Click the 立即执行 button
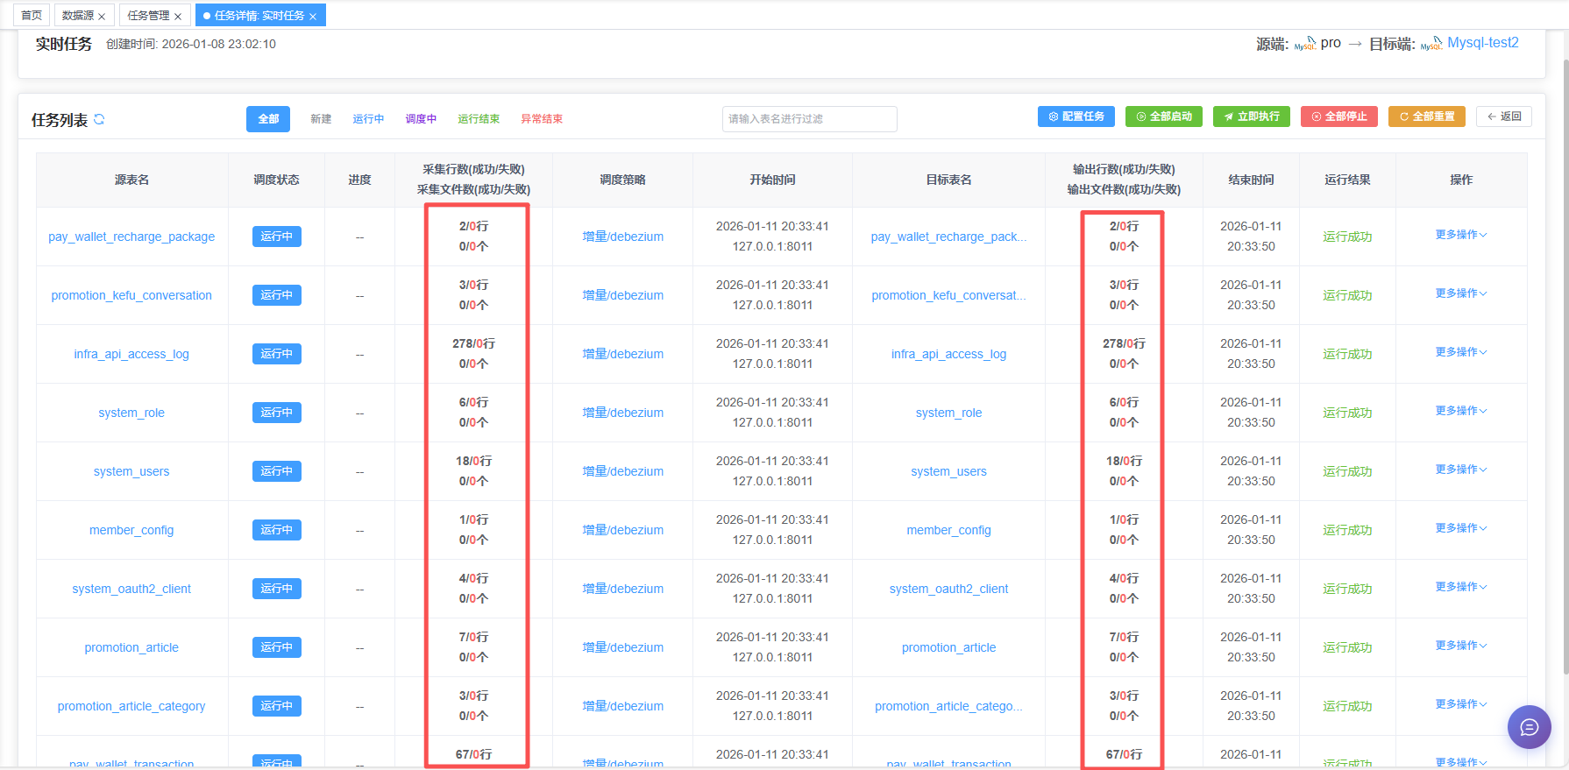 1251,117
